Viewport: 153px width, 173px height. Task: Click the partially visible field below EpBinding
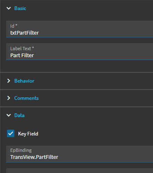(80, 171)
